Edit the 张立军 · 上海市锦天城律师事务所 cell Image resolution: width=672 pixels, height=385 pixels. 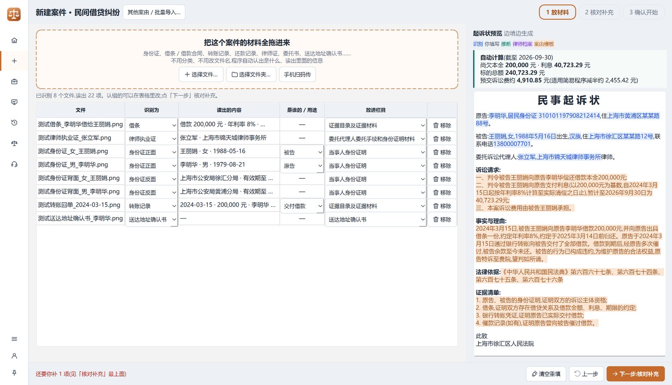coord(229,138)
